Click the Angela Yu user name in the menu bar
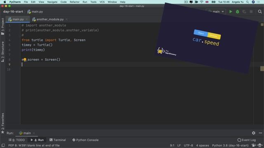264x148 pixels. pos(238,2)
